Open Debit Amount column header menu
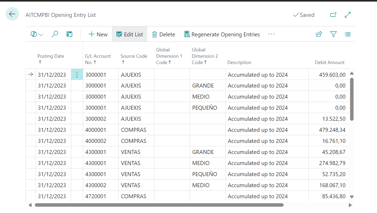377x213 pixels. click(330, 62)
